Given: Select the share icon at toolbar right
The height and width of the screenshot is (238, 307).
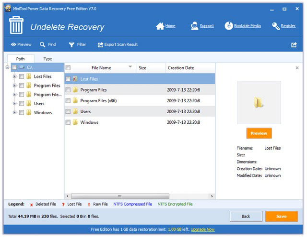Looking at the screenshot, I should [x=294, y=45].
